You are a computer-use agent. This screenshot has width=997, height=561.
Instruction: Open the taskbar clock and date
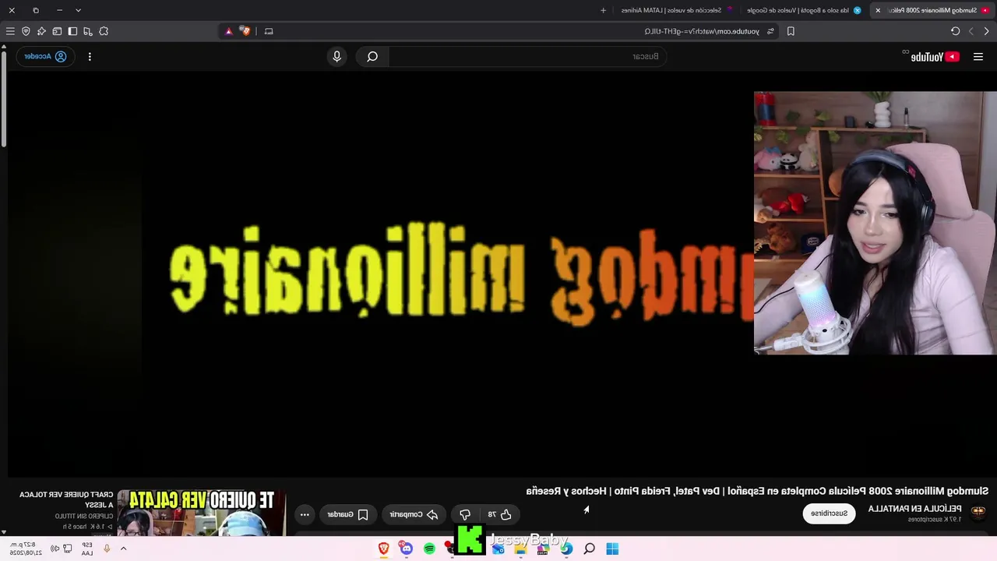(x=26, y=549)
